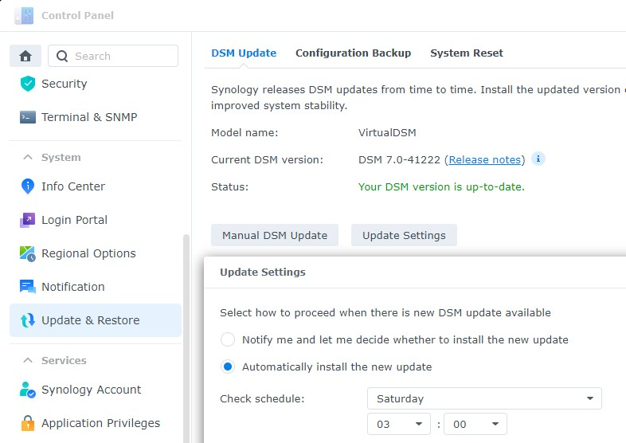Click the Terminal & SNMP icon
This screenshot has height=443, width=626.
(28, 117)
